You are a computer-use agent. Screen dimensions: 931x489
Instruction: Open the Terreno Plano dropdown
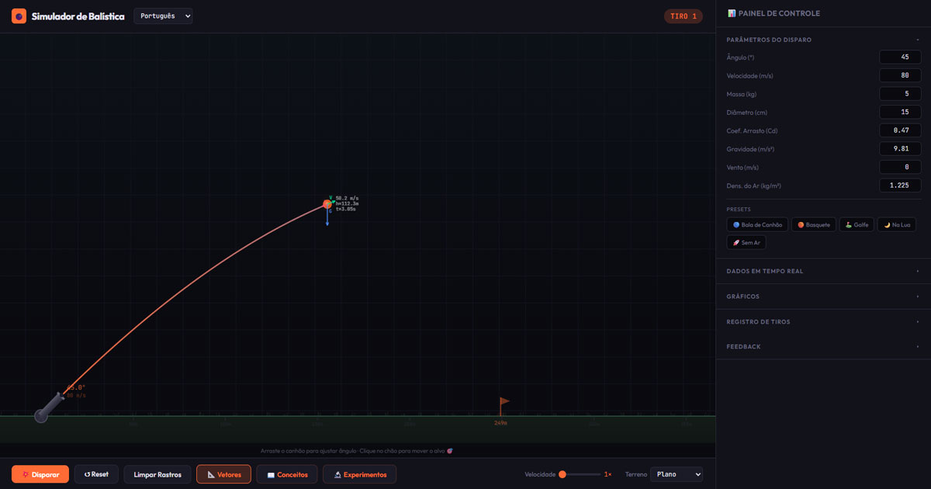pos(677,474)
